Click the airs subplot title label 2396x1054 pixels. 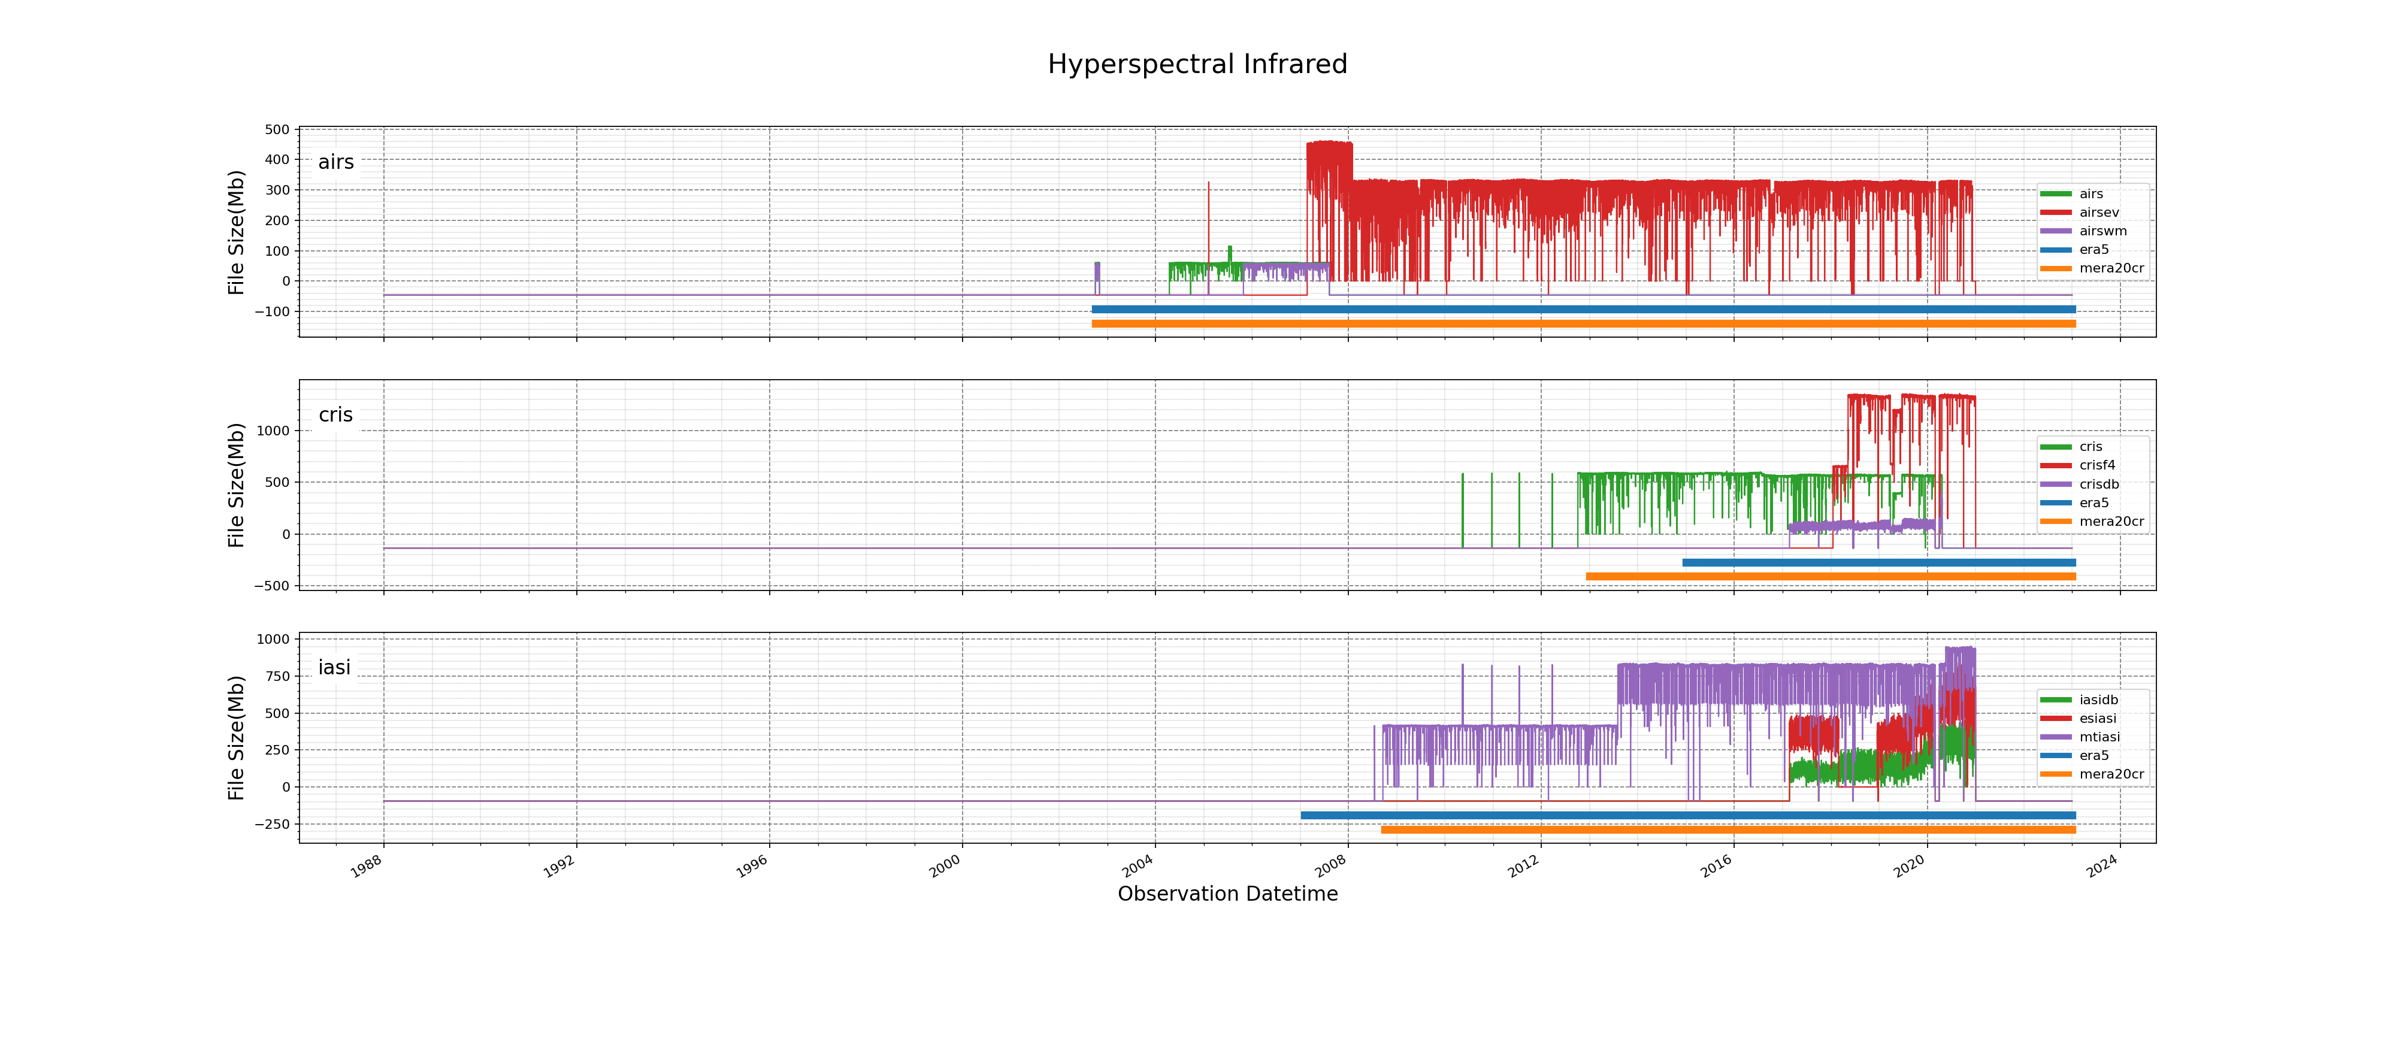(336, 162)
